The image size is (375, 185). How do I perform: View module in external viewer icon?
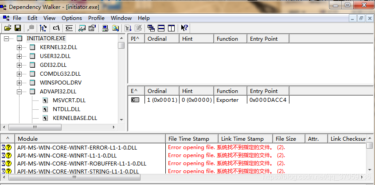82,28
